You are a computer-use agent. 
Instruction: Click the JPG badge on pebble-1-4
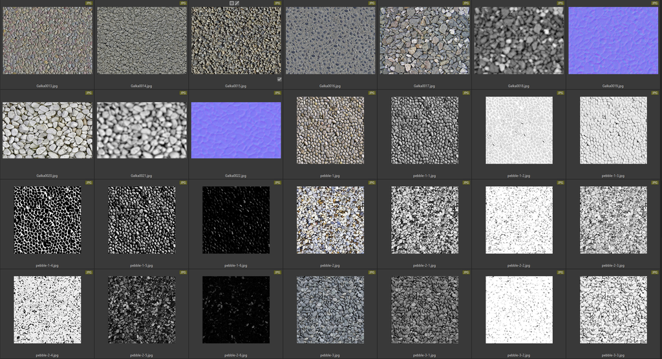pos(89,183)
